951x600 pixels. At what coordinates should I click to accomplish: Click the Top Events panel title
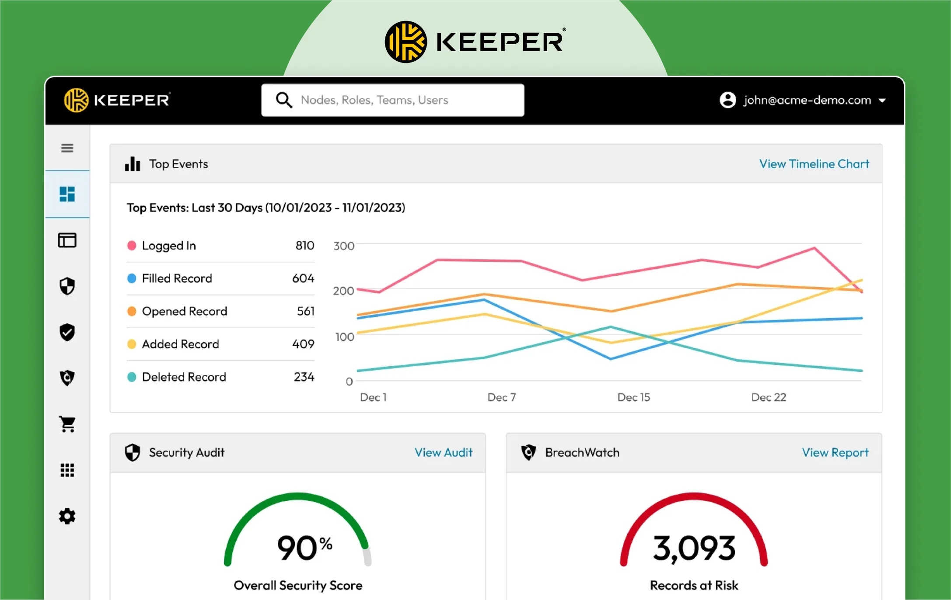[x=178, y=164]
